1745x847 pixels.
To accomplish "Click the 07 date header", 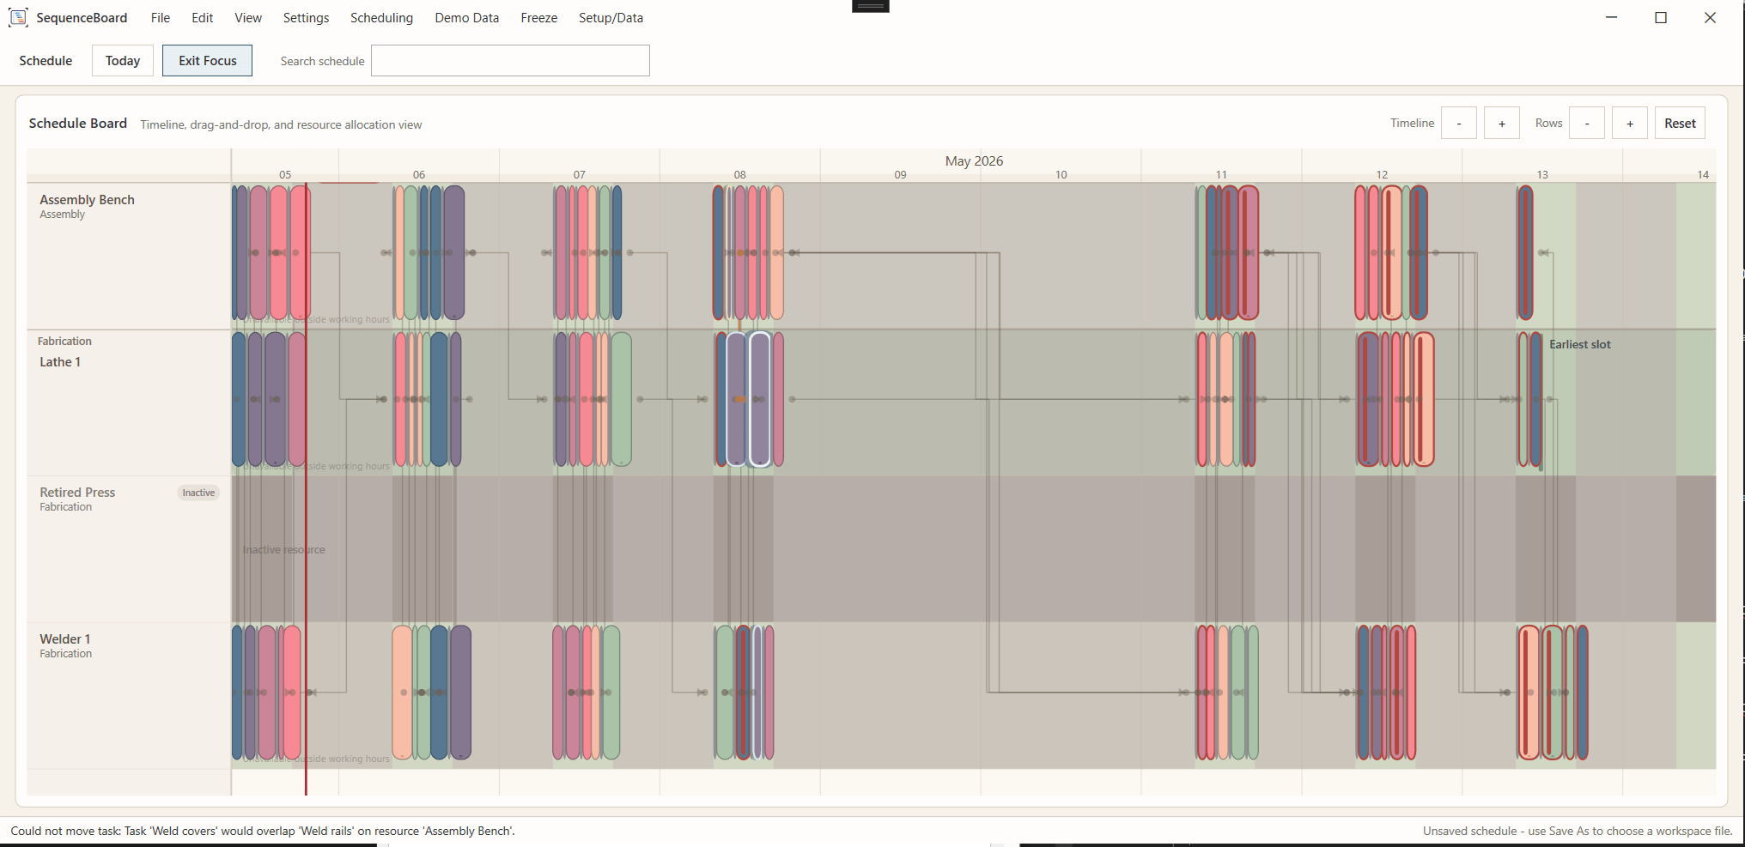I will coord(580,174).
